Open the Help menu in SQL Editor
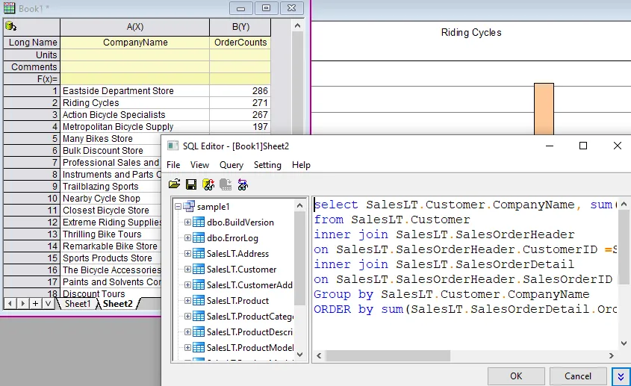Viewport: 631px width, 386px height. [301, 165]
